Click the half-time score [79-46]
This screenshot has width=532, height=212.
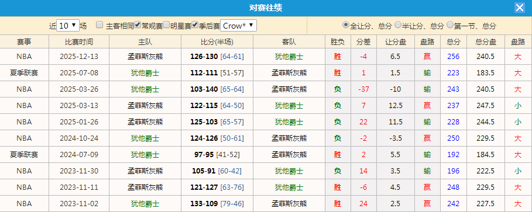pos(232,204)
